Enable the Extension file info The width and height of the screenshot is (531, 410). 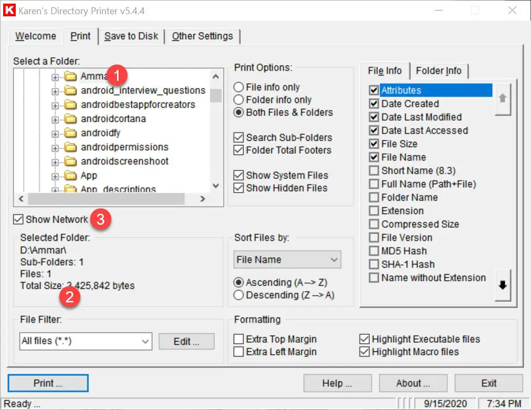[x=374, y=211]
